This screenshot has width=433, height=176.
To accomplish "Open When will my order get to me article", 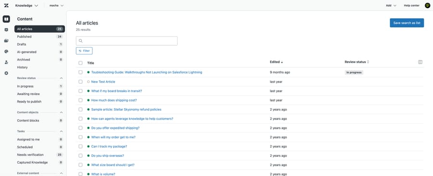I will coord(114,137).
